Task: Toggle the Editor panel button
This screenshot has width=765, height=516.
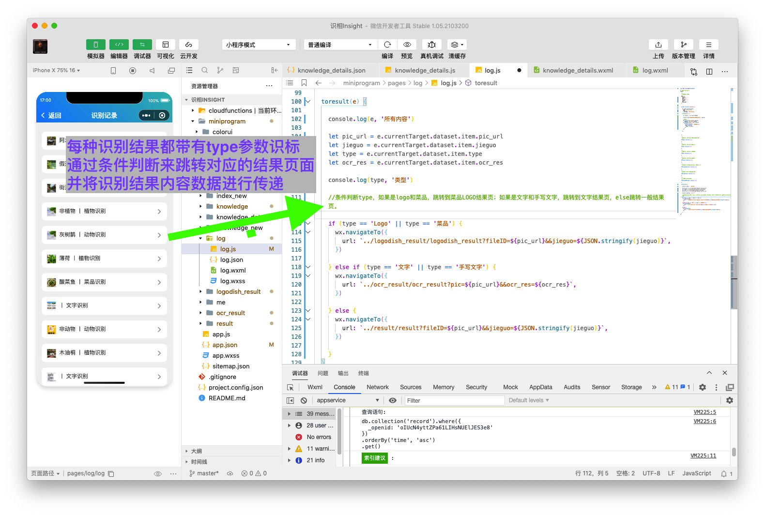Action: (x=119, y=45)
